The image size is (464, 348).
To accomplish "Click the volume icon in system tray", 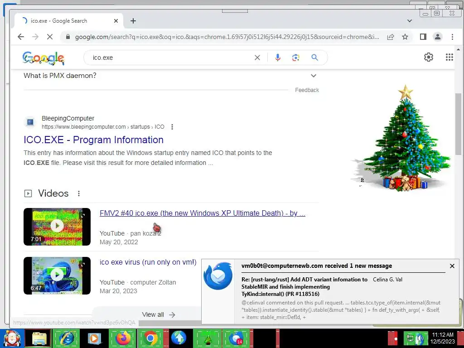I will (420, 338).
